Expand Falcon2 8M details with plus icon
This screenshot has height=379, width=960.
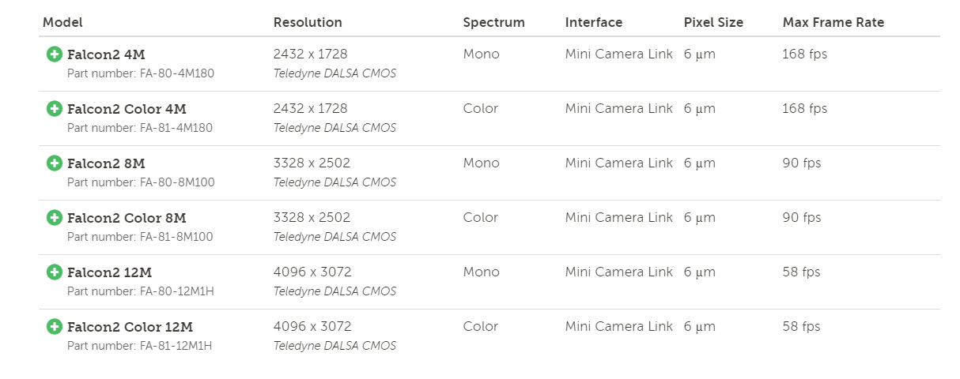(x=55, y=163)
